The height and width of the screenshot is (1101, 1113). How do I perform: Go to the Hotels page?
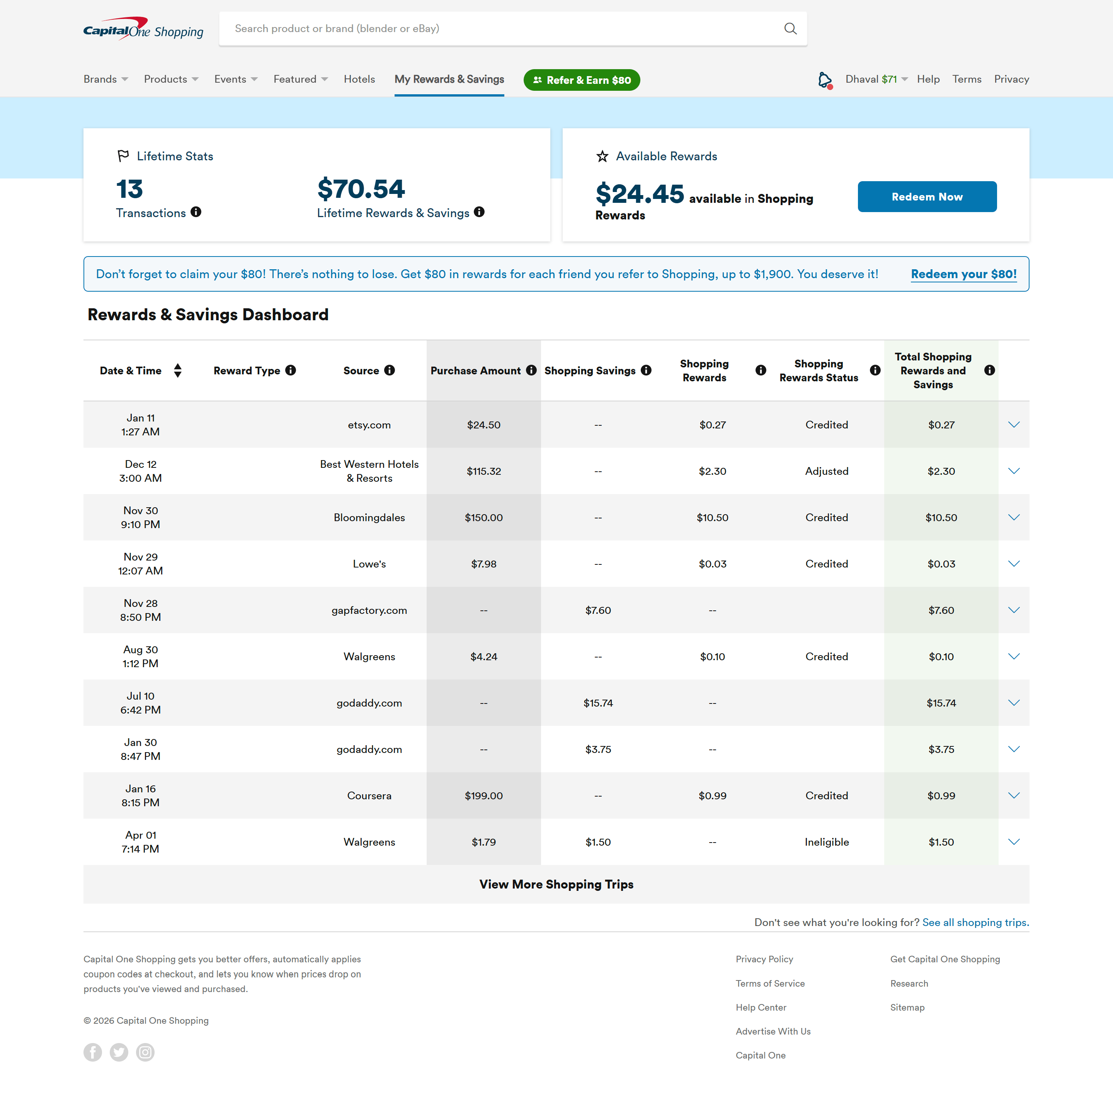(x=359, y=79)
